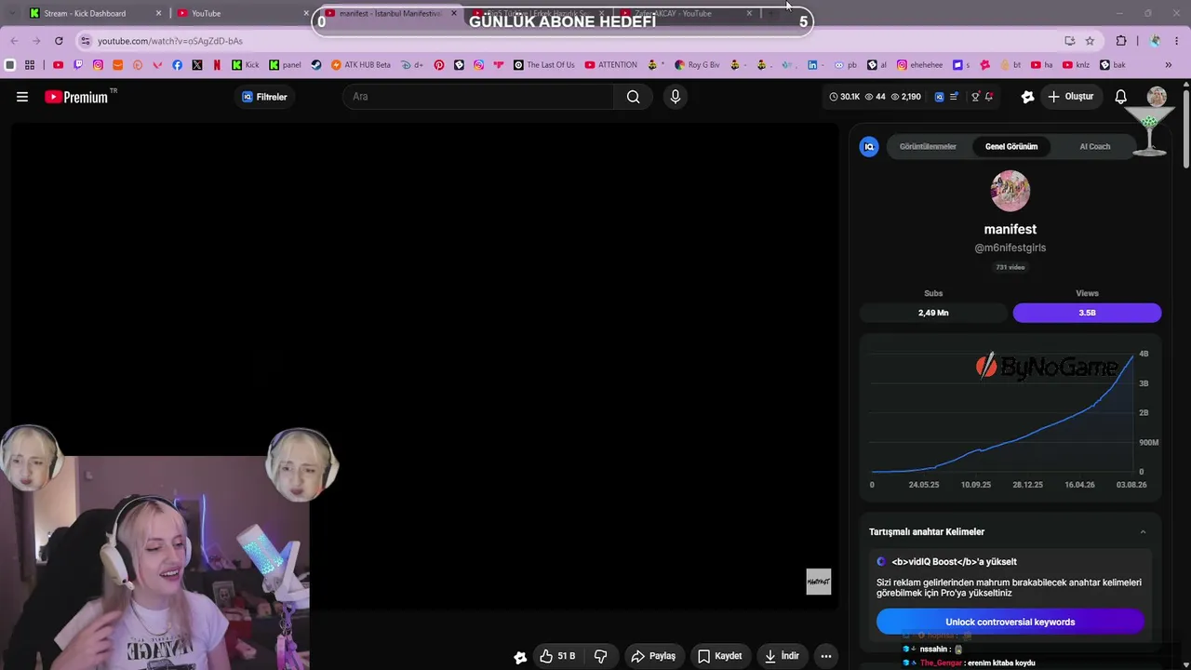Open browser extensions puzzle icon
This screenshot has height=670, width=1191.
1121,41
